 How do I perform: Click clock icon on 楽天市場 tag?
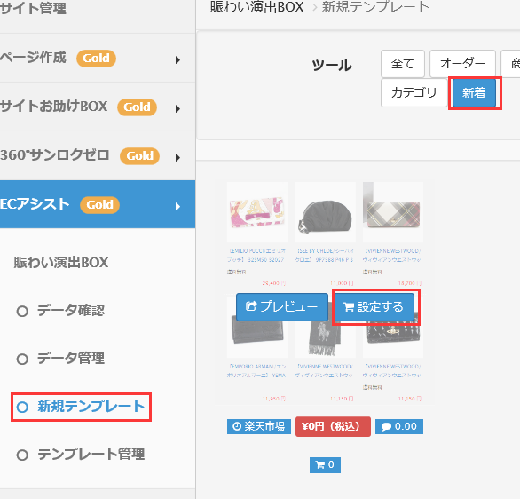click(237, 426)
